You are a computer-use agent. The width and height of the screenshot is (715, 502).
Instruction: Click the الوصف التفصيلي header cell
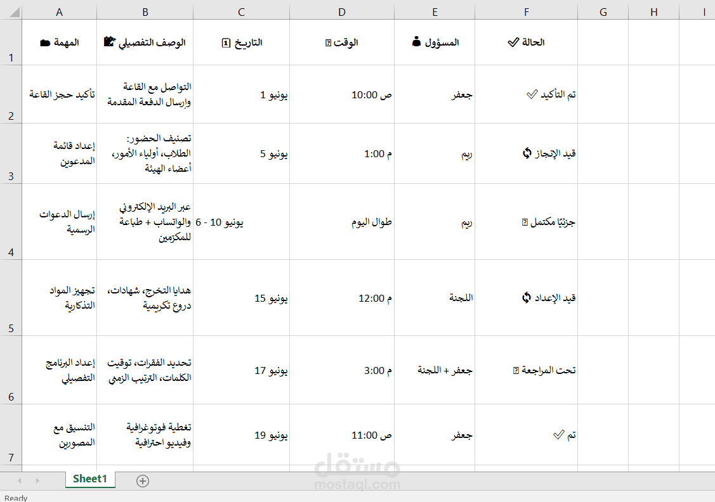pyautogui.click(x=145, y=42)
